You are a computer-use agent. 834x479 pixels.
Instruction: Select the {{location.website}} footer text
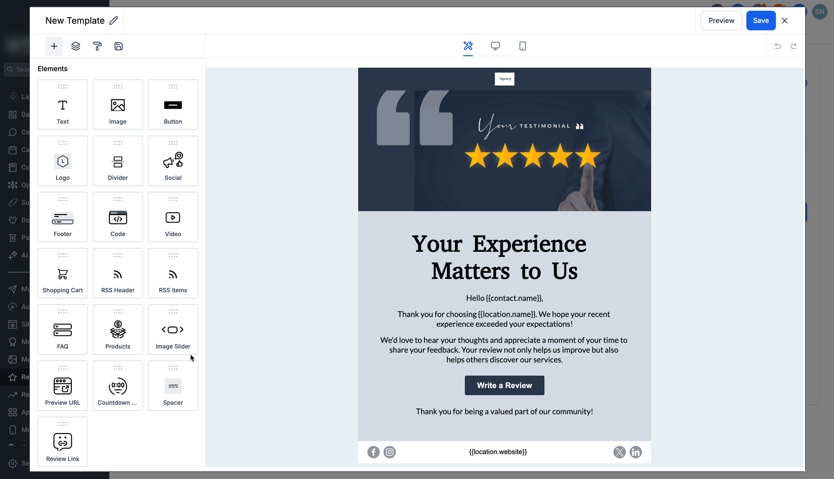[x=498, y=452]
